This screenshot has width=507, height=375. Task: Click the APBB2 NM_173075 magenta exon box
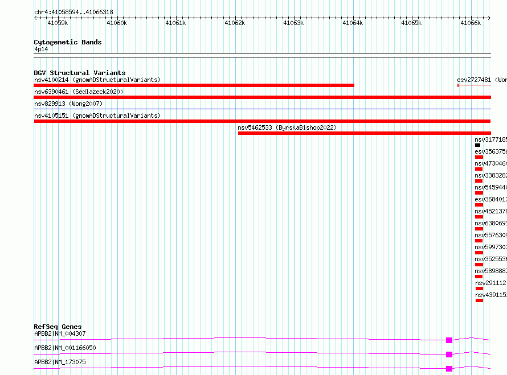click(x=449, y=369)
